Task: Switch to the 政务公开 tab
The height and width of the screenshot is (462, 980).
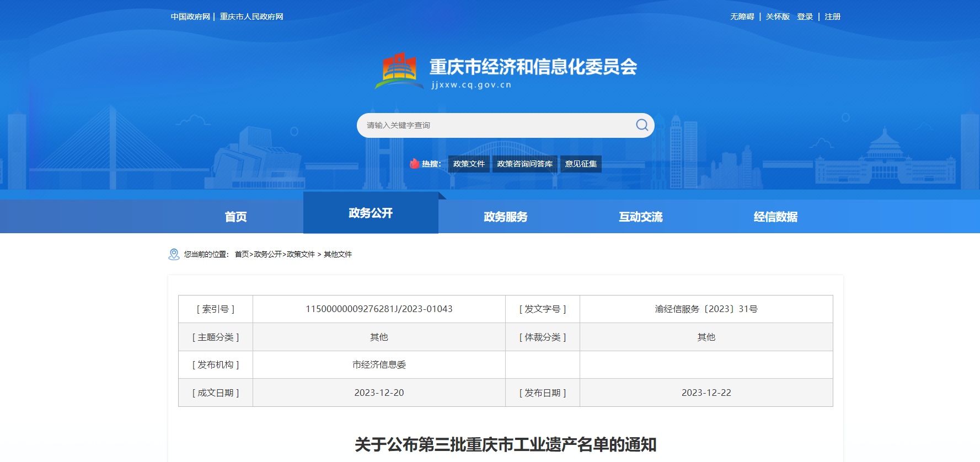Action: tap(371, 213)
